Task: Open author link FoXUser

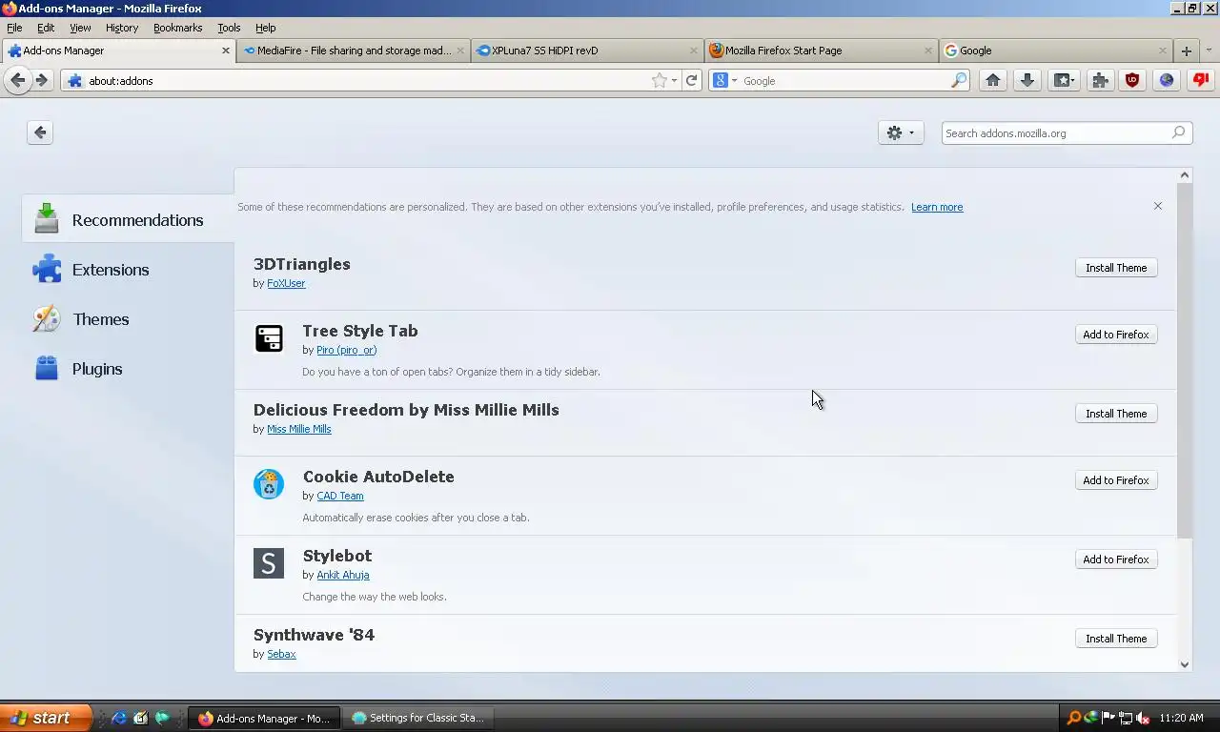Action: (286, 283)
